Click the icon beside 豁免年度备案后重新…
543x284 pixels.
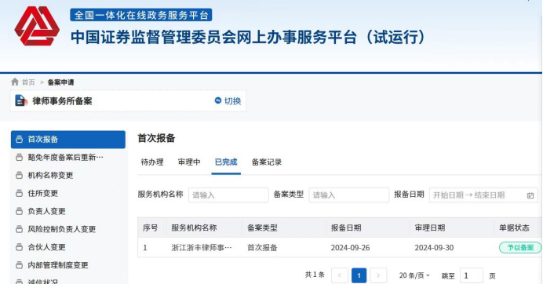click(x=20, y=157)
